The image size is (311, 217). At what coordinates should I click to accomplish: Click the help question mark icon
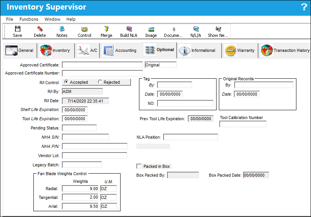coord(304,7)
